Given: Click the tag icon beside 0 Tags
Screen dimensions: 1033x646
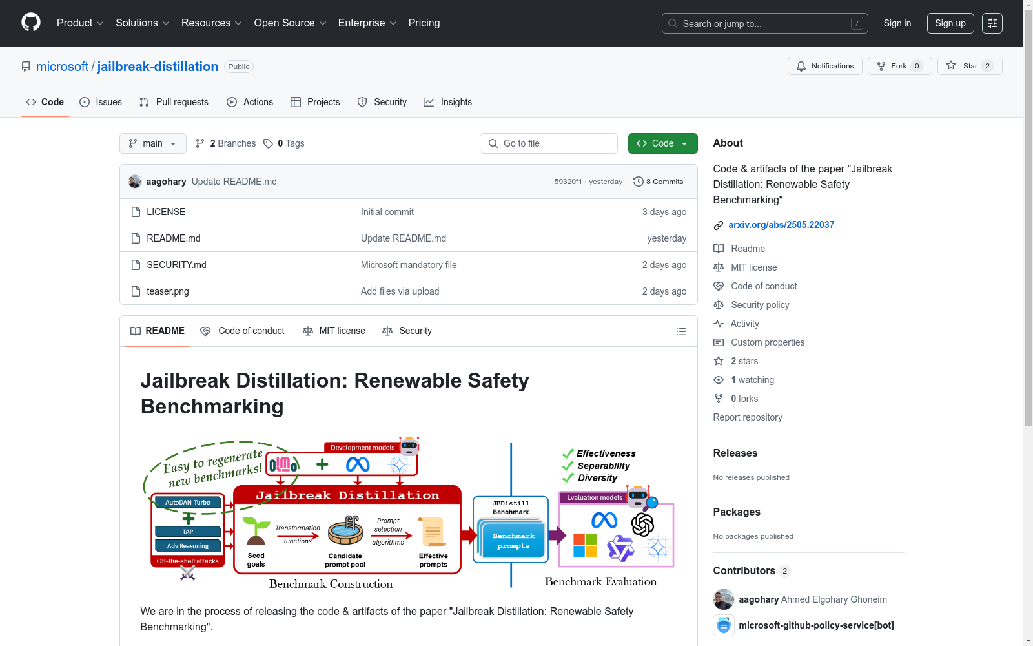Looking at the screenshot, I should tap(268, 143).
